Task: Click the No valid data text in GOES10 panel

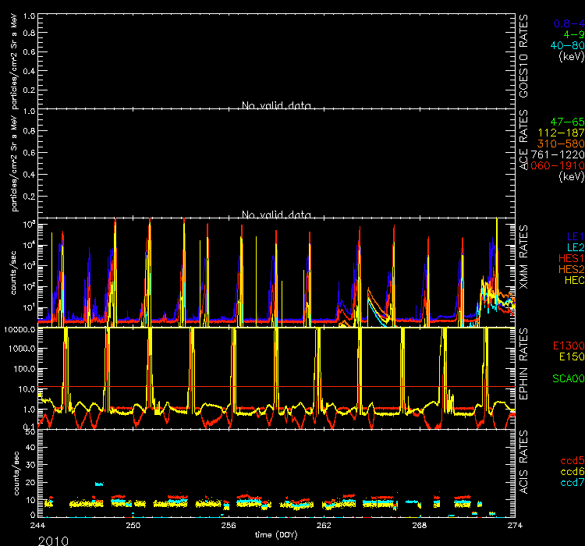Action: tap(276, 105)
